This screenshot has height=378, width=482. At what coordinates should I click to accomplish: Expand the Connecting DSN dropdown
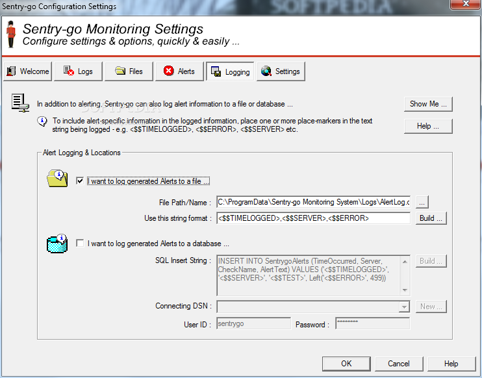coord(404,307)
